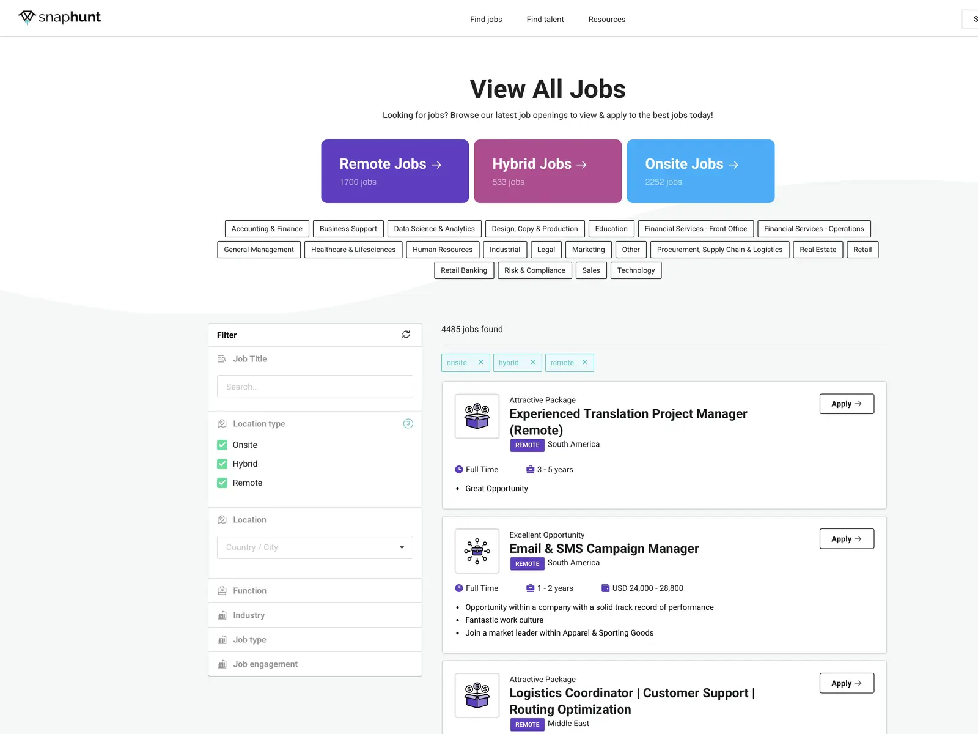This screenshot has height=734, width=978.
Task: Uncheck the Remote location checkbox
Action: 222,483
